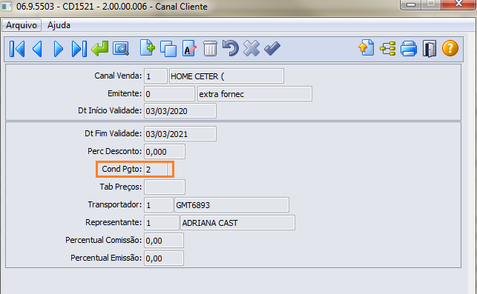Open the yellow tree structure icon
Screen dimensions: 477x294
pyautogui.click(x=387, y=49)
